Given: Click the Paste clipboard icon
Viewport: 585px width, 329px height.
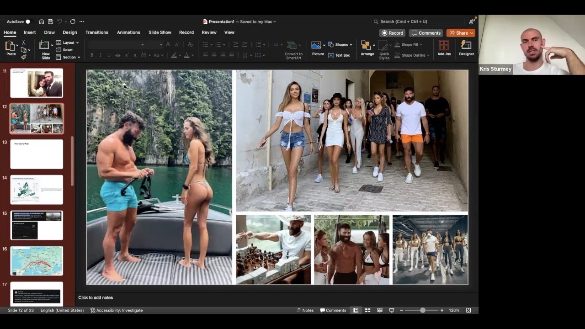Looking at the screenshot, I should click(10, 46).
